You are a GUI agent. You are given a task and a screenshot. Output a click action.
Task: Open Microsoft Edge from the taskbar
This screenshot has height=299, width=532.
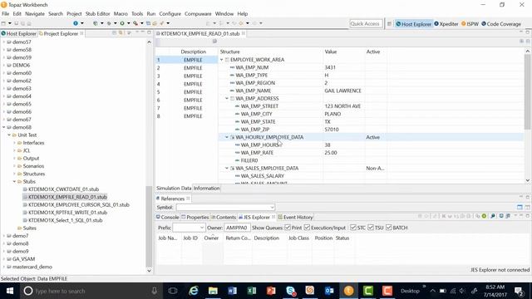coord(194,291)
